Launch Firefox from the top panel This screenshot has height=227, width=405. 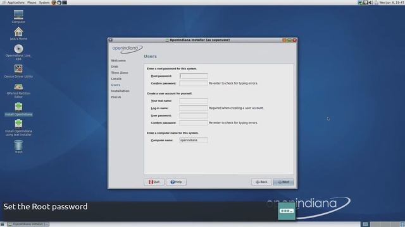click(x=53, y=3)
